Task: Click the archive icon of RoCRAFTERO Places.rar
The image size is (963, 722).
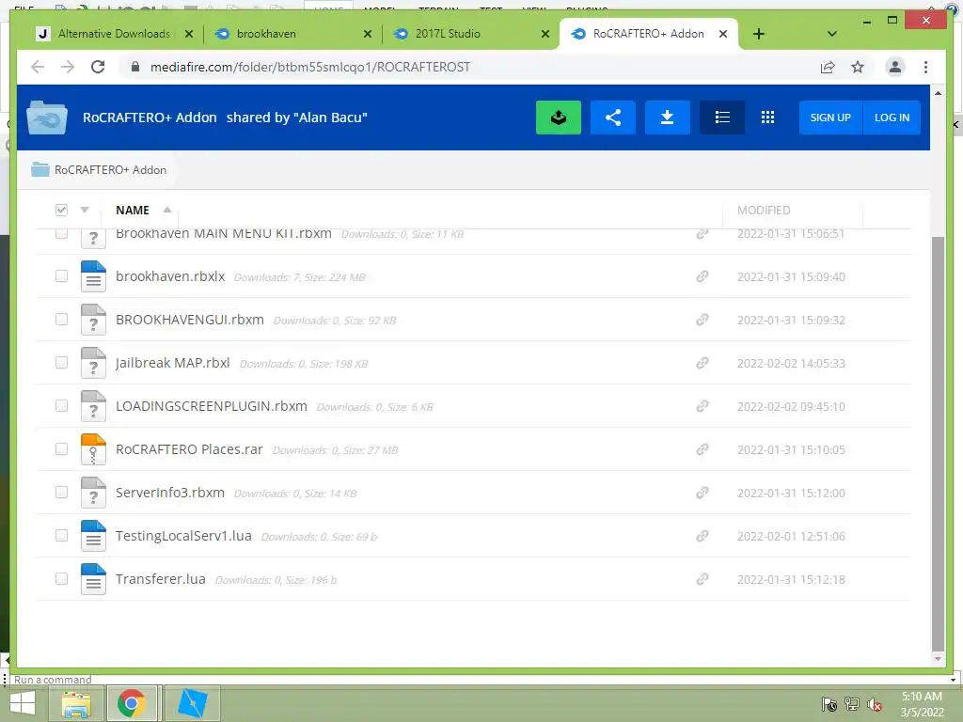Action: click(x=93, y=449)
